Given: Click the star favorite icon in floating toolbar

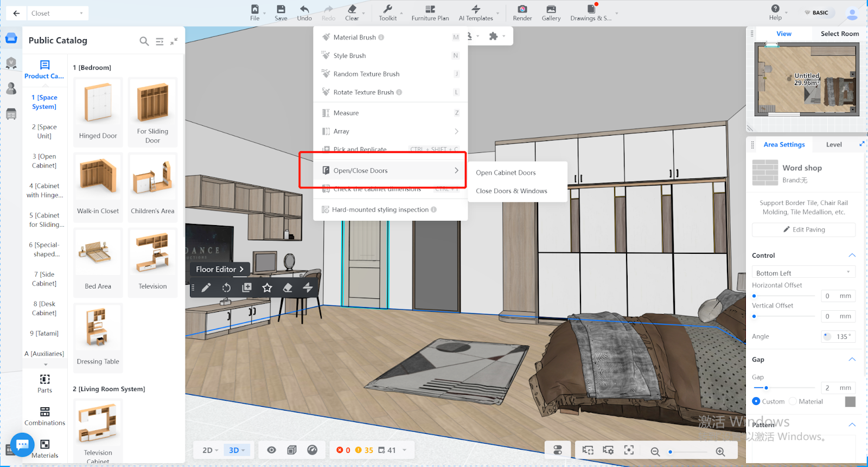Looking at the screenshot, I should [267, 288].
